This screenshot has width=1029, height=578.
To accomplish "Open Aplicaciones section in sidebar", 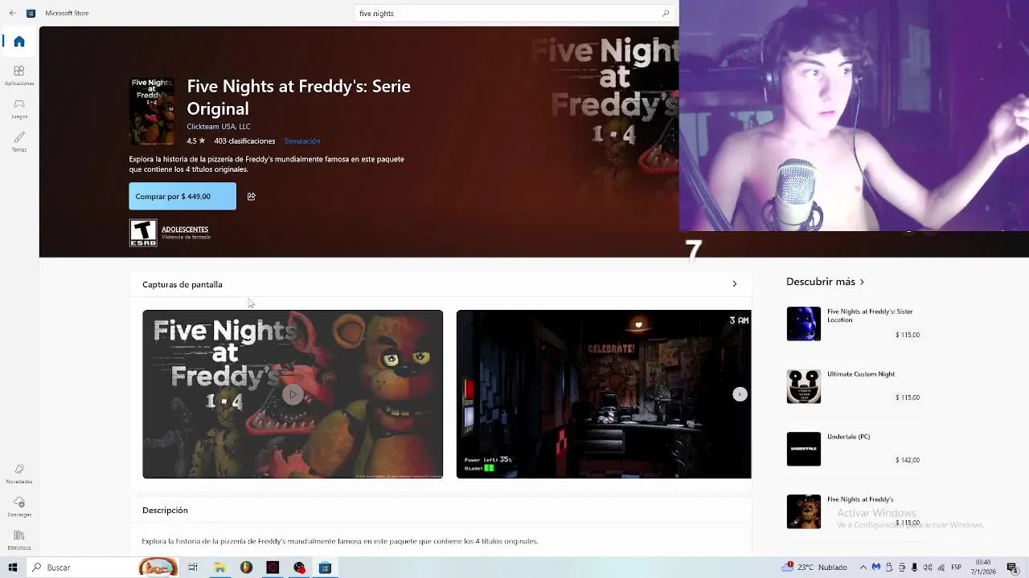I will tap(19, 75).
